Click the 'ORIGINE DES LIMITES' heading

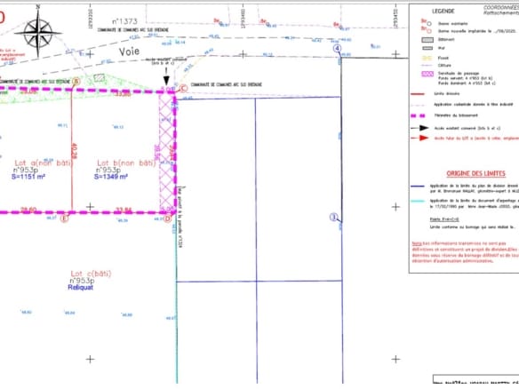point(476,173)
